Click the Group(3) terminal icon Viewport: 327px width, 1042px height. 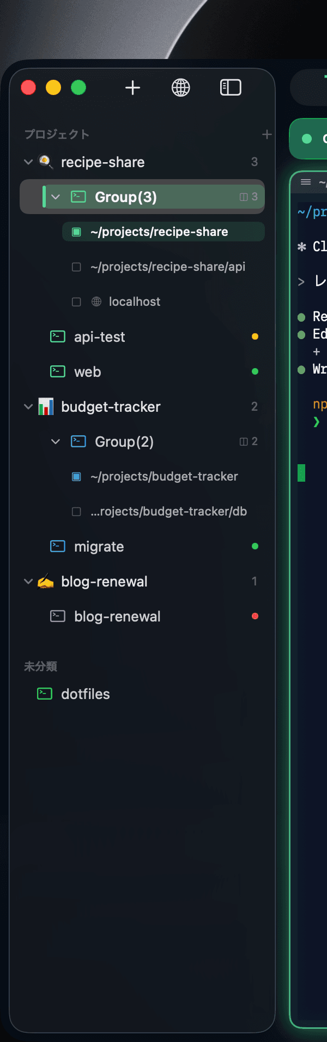click(x=78, y=197)
